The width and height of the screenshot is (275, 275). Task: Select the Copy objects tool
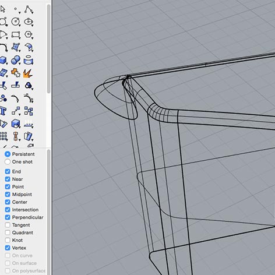(29, 111)
